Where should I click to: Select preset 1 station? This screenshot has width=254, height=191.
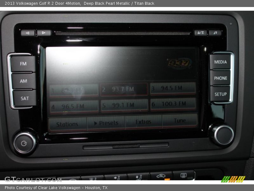[x=74, y=90]
